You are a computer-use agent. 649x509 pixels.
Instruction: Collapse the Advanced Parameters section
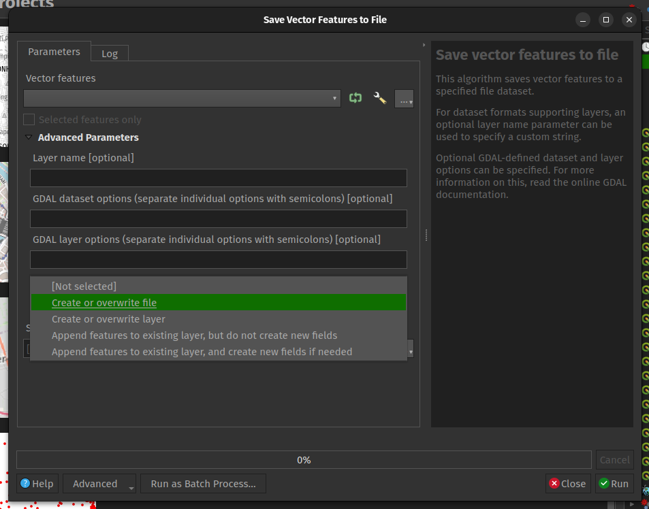click(29, 137)
